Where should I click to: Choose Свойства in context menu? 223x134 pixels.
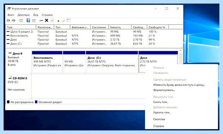tap(159, 119)
